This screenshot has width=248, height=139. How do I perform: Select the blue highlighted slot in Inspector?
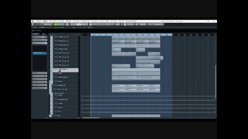[x=40, y=53]
